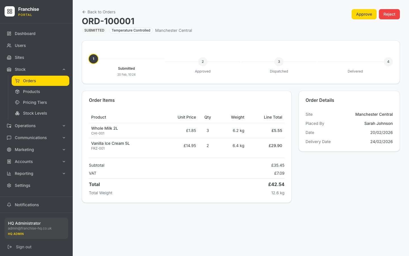Click the SUBMITTED status badge
This screenshot has width=409, height=256.
(94, 30)
